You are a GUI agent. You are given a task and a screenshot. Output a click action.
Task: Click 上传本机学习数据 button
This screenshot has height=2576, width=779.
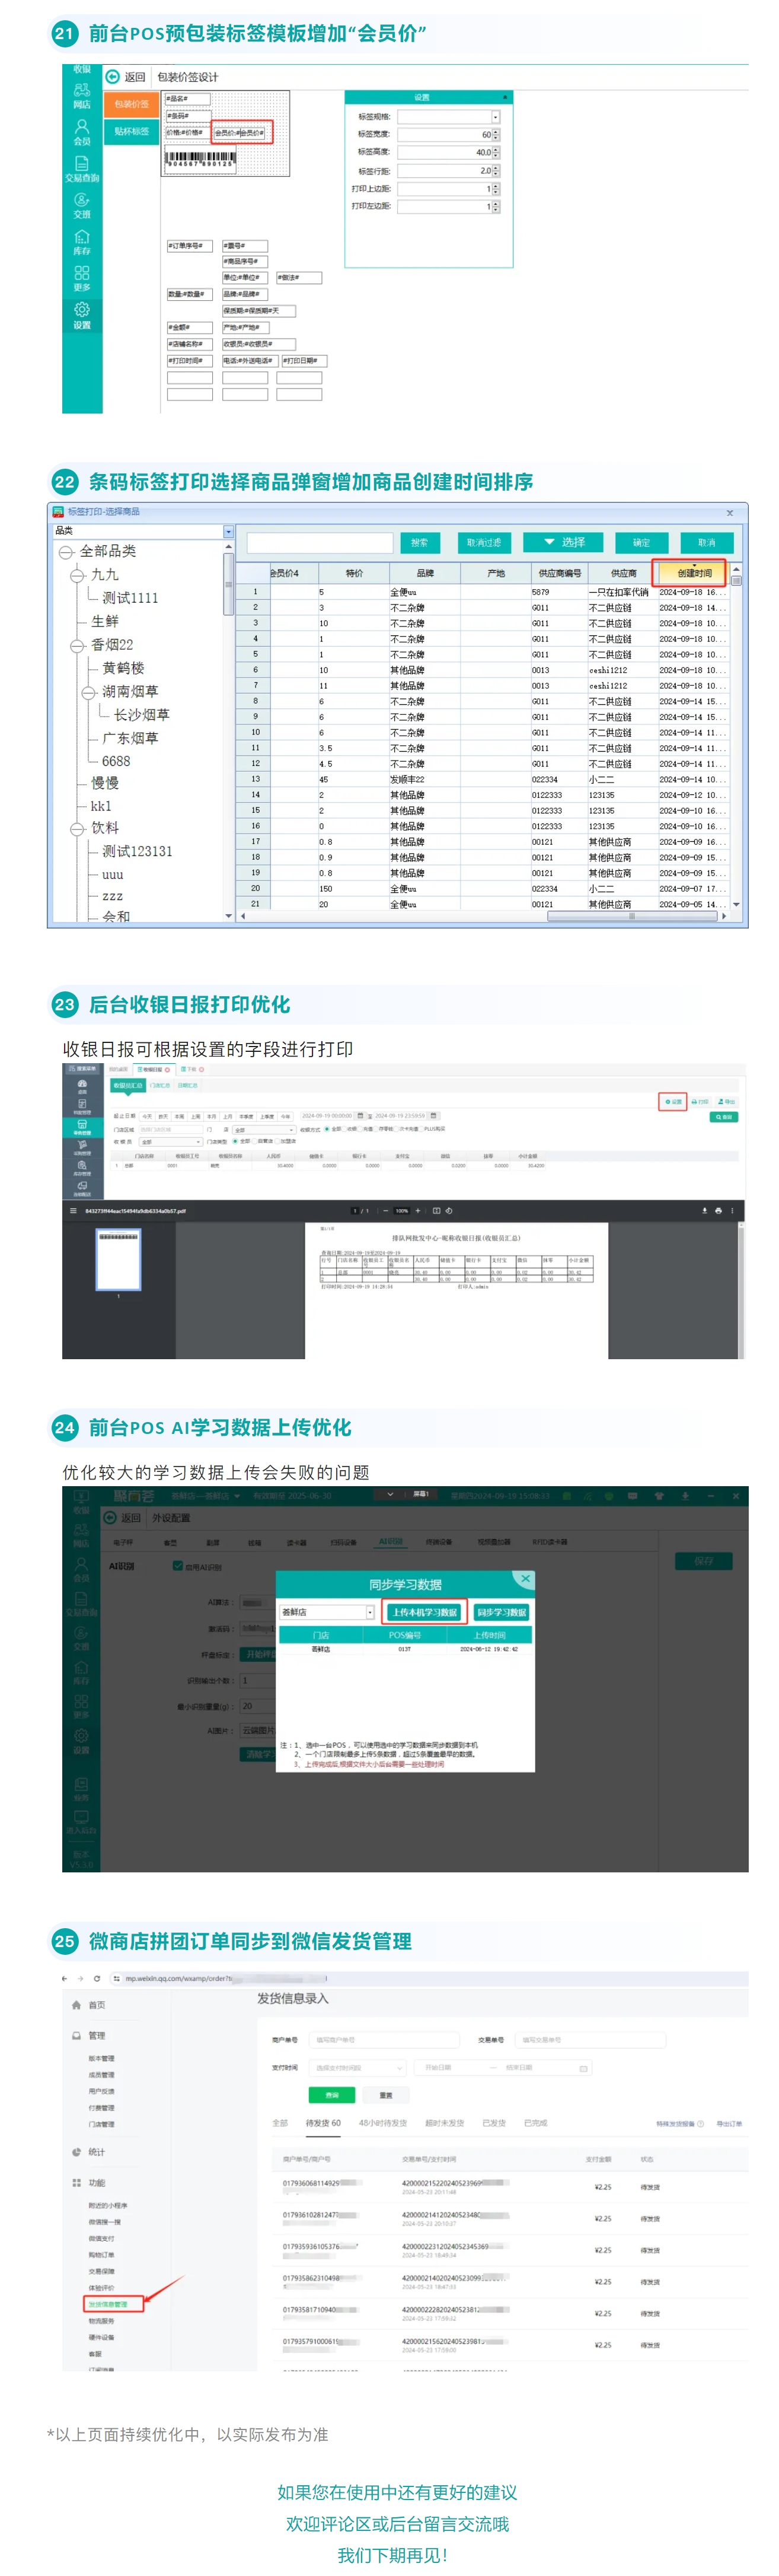click(424, 1612)
